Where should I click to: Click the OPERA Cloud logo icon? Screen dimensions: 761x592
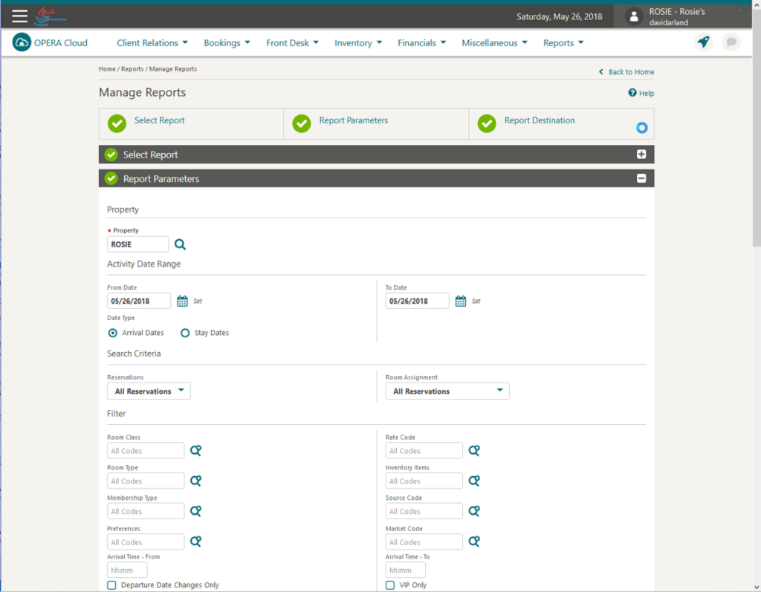(x=22, y=42)
